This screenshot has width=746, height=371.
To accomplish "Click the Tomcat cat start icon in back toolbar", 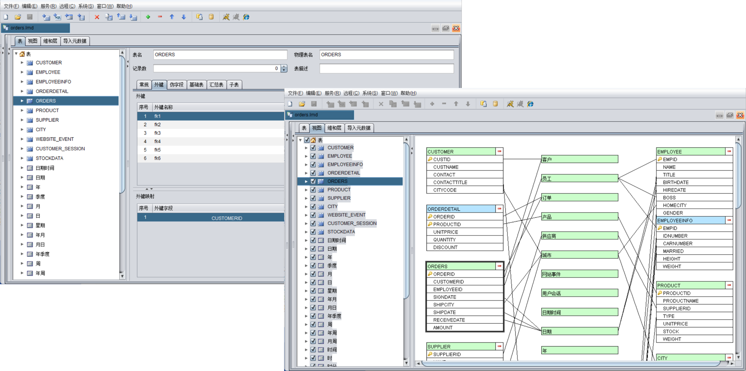I will [226, 17].
